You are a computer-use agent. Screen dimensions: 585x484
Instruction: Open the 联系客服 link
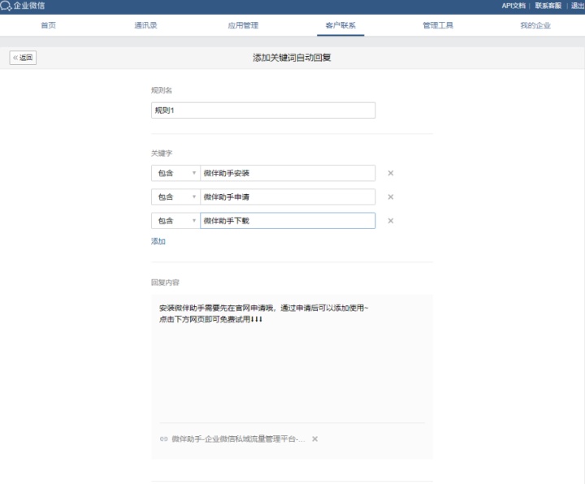pyautogui.click(x=548, y=6)
